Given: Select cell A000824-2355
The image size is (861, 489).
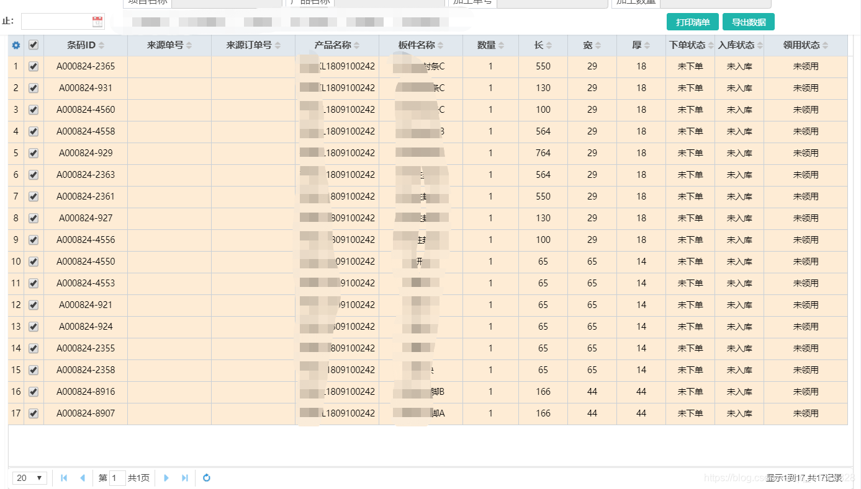Looking at the screenshot, I should 86,348.
